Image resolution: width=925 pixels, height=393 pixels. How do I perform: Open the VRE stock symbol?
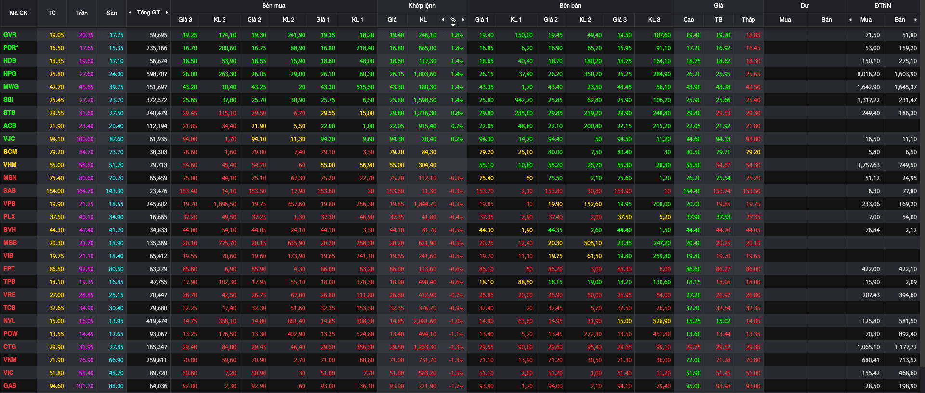pyautogui.click(x=10, y=295)
